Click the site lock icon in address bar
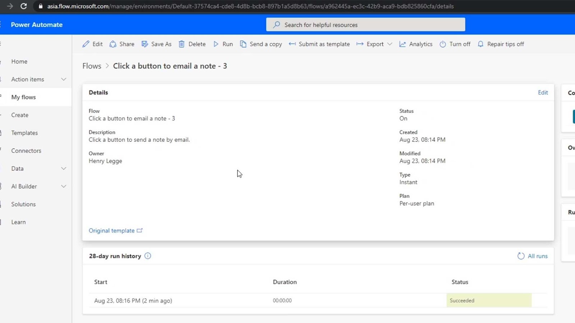575x323 pixels. click(x=41, y=6)
